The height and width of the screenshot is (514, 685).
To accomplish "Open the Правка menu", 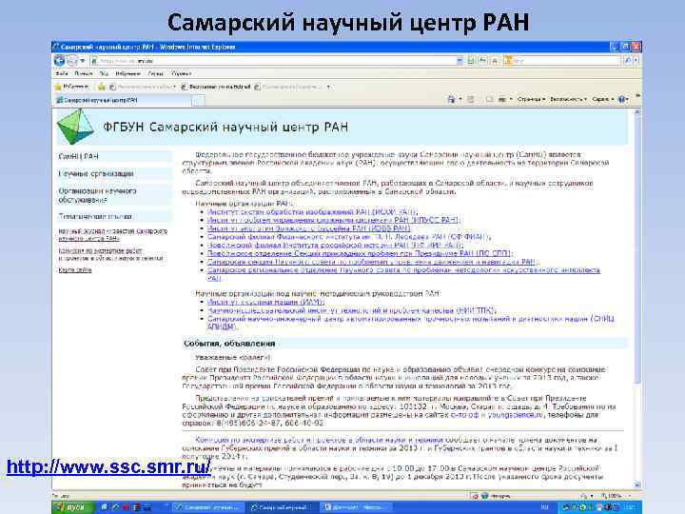I will coord(83,74).
